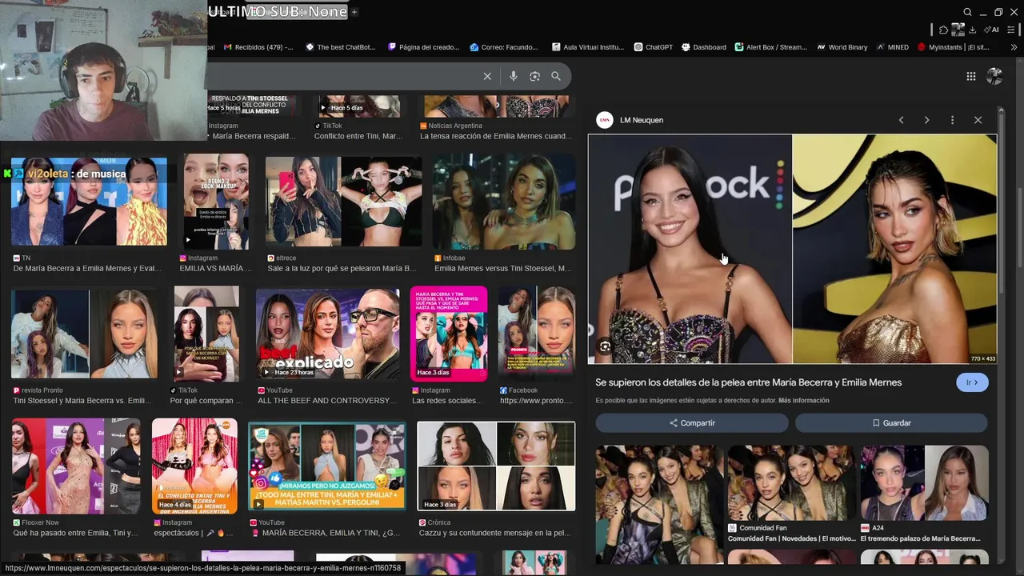This screenshot has height=576, width=1024.
Task: Open the Myinstants bookmark
Action: point(953,47)
